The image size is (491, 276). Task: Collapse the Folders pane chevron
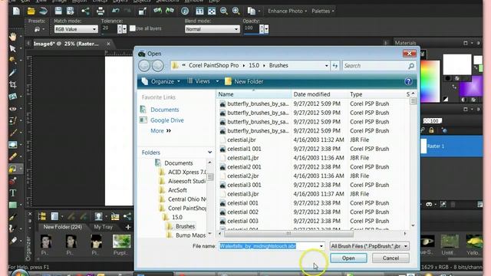[x=209, y=153]
